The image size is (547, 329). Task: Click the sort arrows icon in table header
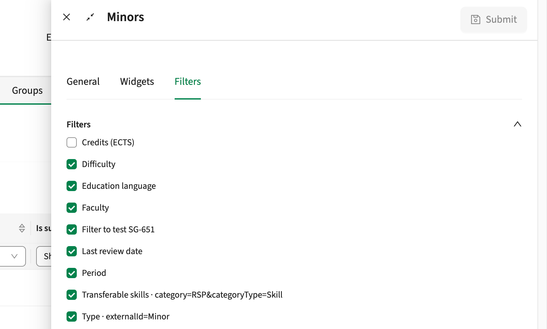pos(22,228)
